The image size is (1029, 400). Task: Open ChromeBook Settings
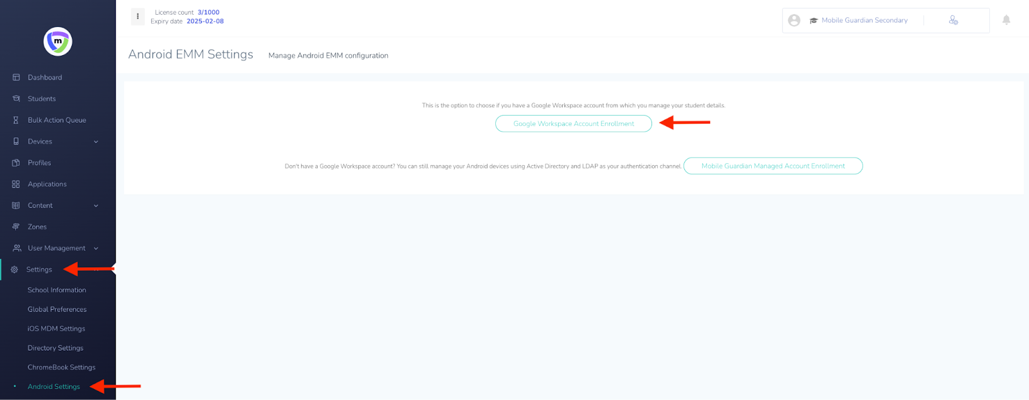tap(61, 367)
